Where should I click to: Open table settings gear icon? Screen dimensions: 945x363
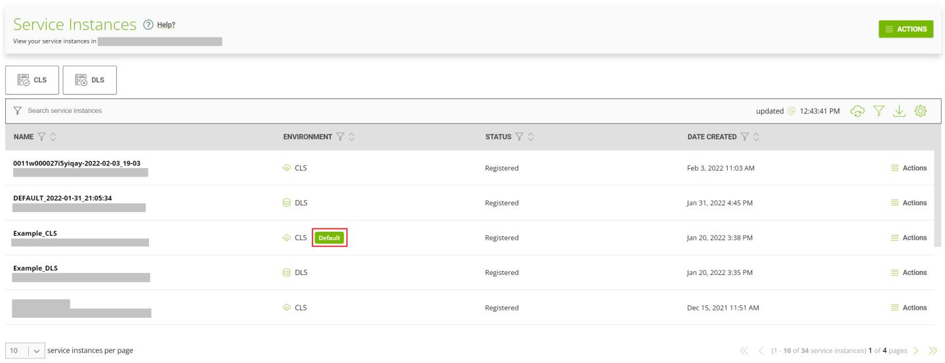pos(920,111)
